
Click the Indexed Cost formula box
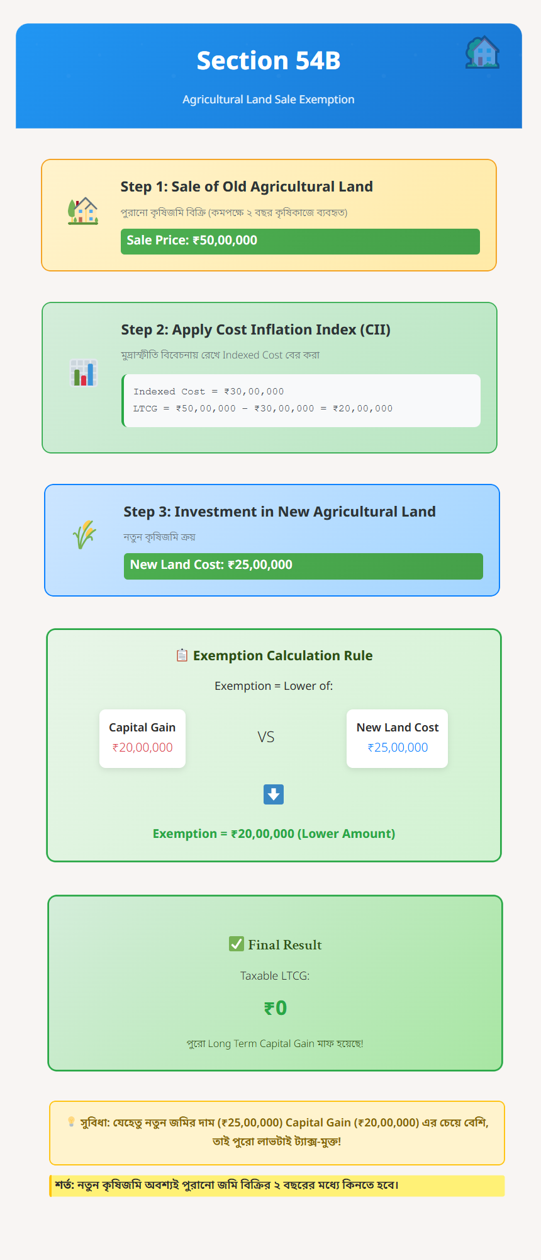point(301,401)
